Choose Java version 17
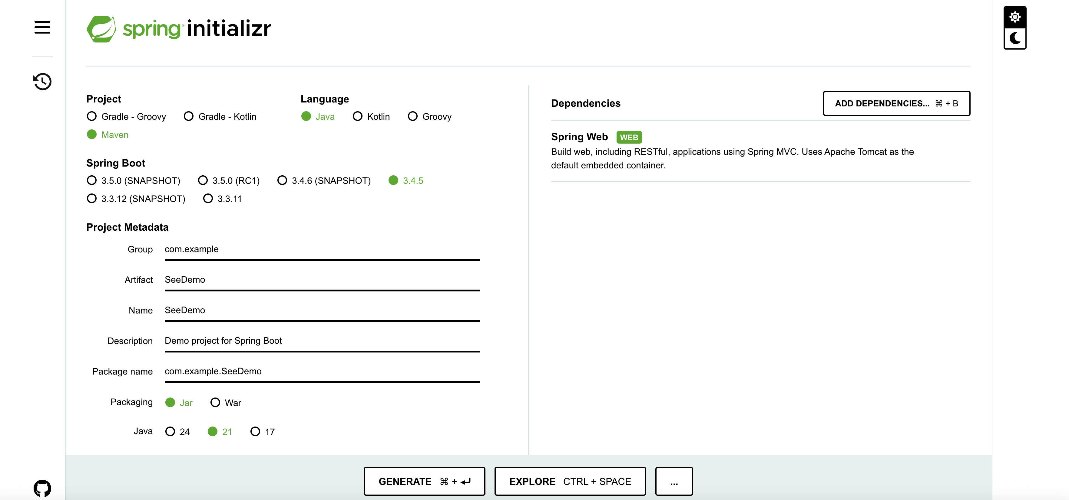This screenshot has width=1069, height=500. pos(255,432)
